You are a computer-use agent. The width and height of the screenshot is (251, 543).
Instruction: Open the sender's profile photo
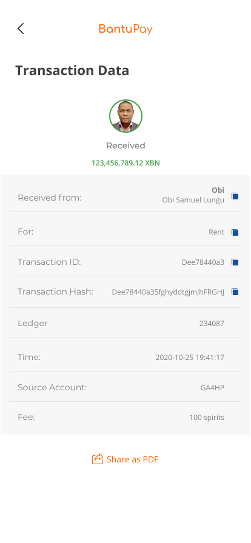125,116
